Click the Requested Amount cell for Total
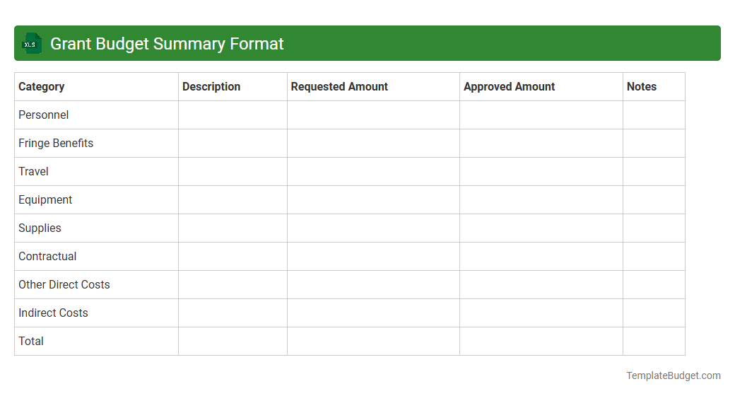This screenshot has width=735, height=396. tap(373, 341)
